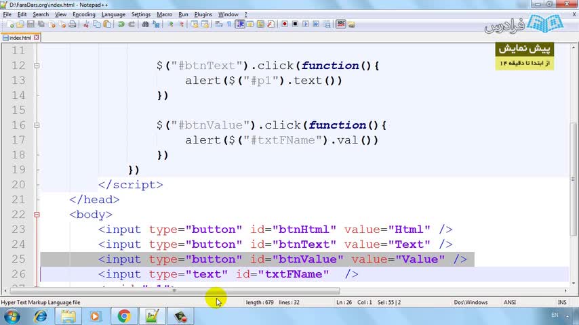
Task: Toggle synchronized horizontal scrolling
Action: [205, 24]
